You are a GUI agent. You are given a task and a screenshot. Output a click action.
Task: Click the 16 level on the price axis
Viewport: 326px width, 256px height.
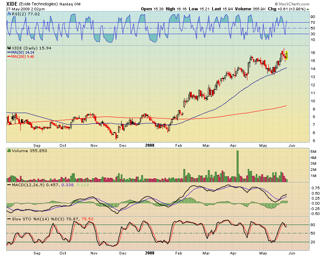(x=313, y=53)
